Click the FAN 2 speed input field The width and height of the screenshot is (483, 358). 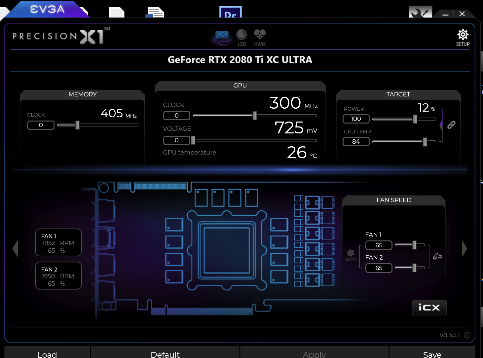379,268
